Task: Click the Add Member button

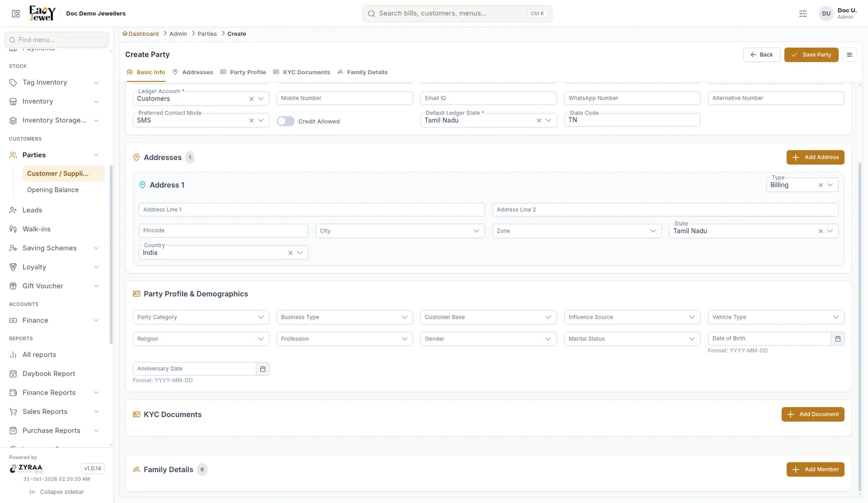Action: 815,469
